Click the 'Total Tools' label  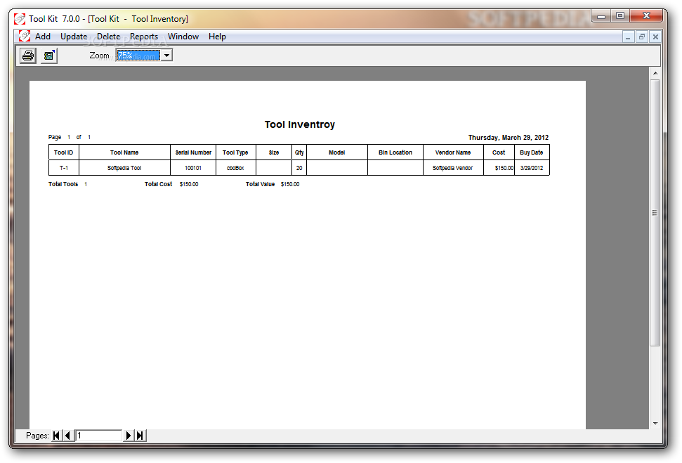click(63, 184)
